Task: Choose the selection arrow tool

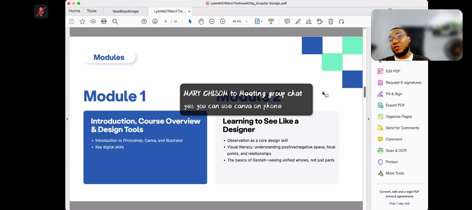Action: coord(190,22)
